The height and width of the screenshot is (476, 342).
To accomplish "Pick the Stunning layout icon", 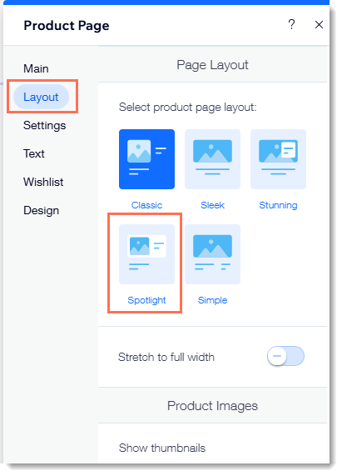I will click(278, 159).
